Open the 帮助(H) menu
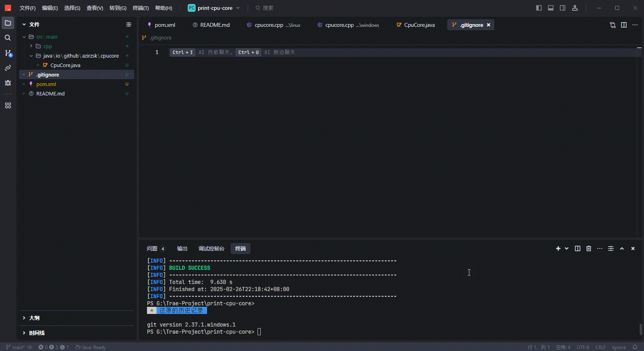 pyautogui.click(x=164, y=8)
